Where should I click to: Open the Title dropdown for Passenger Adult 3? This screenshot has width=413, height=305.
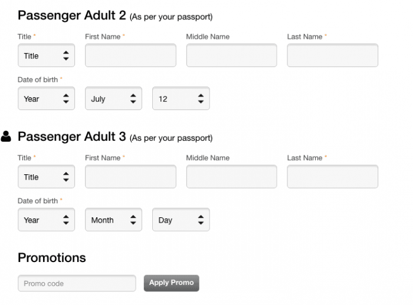46,177
